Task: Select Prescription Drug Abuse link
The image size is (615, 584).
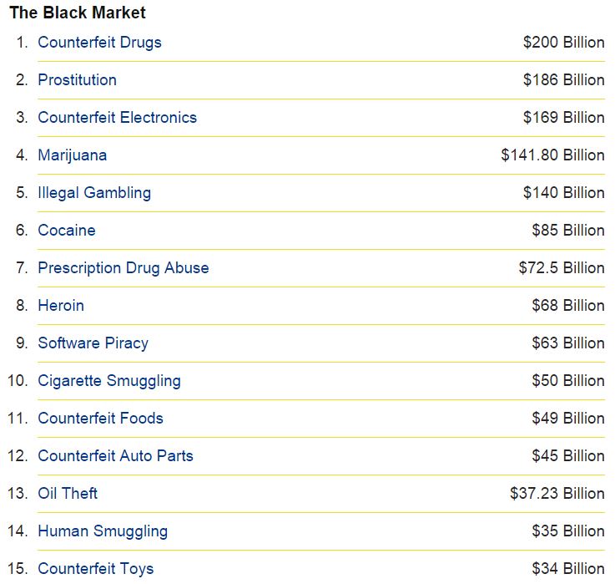Action: tap(124, 268)
